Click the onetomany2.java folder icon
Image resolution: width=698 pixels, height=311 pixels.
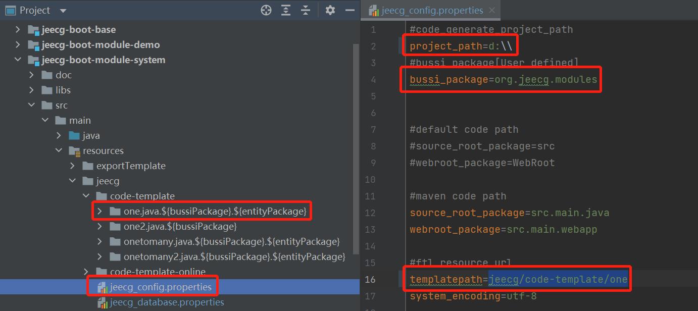115,257
